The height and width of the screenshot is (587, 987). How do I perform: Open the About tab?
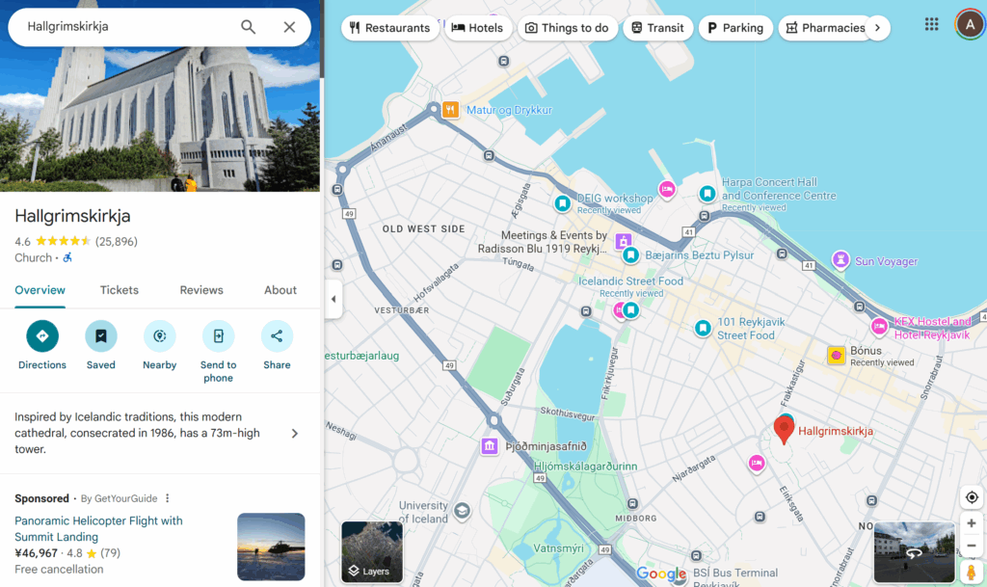click(x=280, y=290)
